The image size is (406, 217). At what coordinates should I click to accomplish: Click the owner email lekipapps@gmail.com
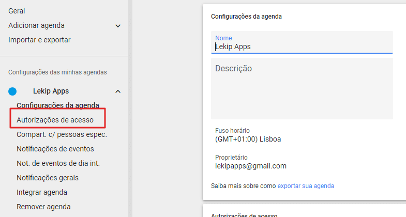coord(251,166)
